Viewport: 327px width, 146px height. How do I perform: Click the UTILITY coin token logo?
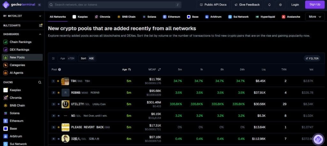coord(65,104)
